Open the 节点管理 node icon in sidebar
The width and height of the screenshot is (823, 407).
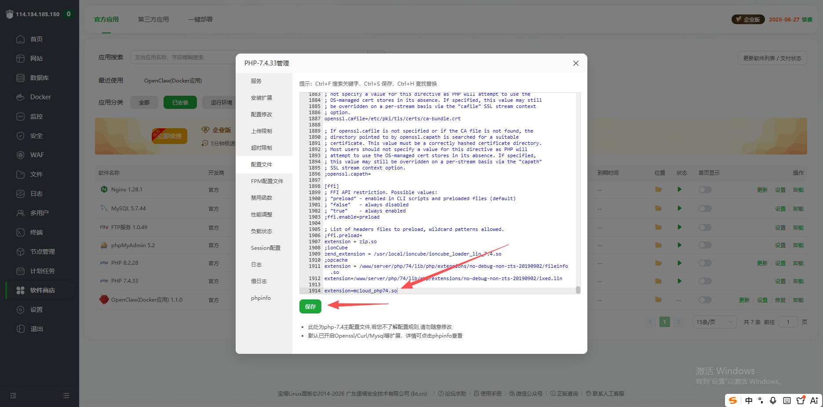click(x=20, y=252)
